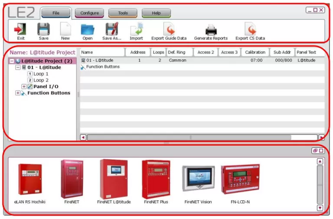This screenshot has width=333, height=219.
Task: Click the Calibration column header
Action: [x=255, y=52]
